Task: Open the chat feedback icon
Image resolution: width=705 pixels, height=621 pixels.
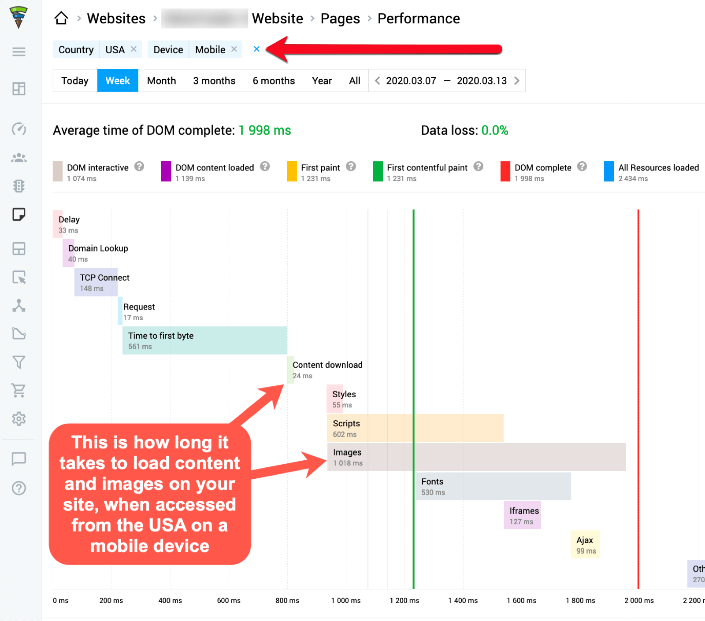Action: point(19,459)
